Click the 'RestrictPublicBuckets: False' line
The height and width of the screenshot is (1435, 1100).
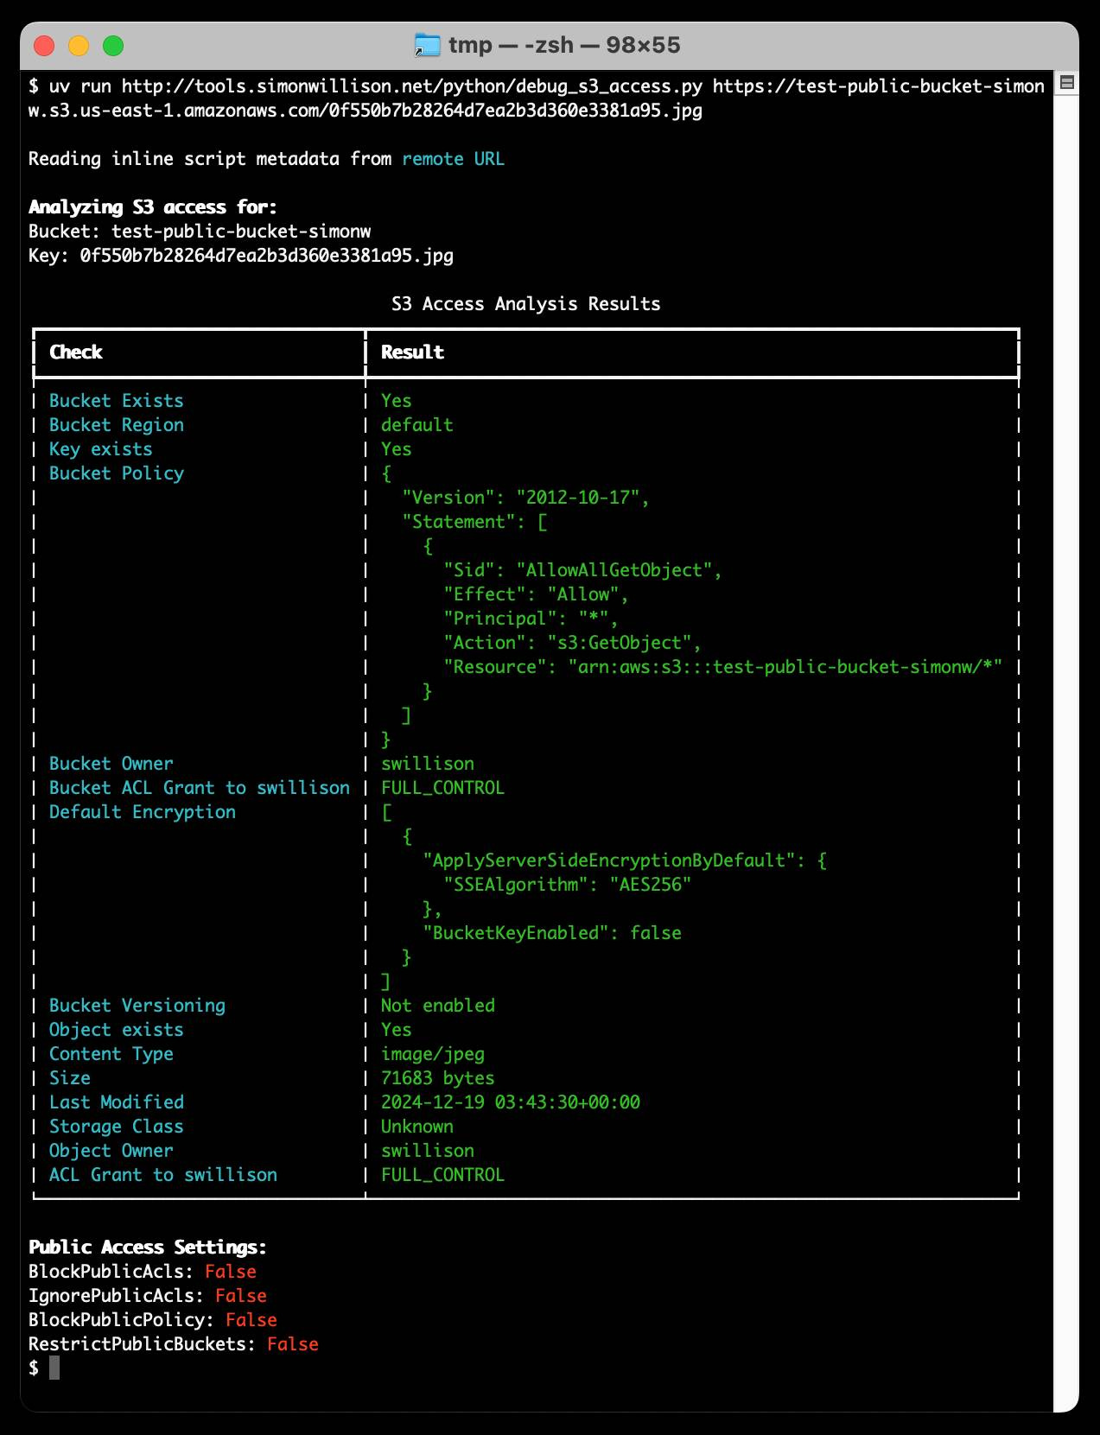(174, 1344)
